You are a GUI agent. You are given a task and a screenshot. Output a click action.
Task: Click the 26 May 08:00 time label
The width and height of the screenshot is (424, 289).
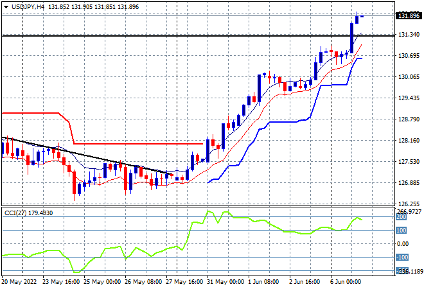(143, 282)
